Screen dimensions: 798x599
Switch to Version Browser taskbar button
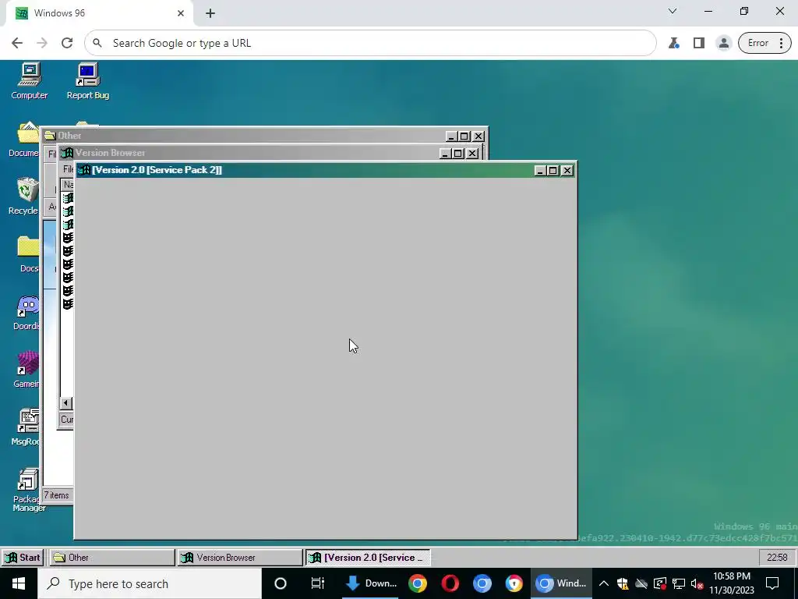[x=240, y=557]
